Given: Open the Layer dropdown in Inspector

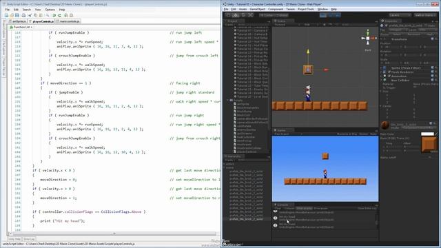Looking at the screenshot, I should click(427, 30).
